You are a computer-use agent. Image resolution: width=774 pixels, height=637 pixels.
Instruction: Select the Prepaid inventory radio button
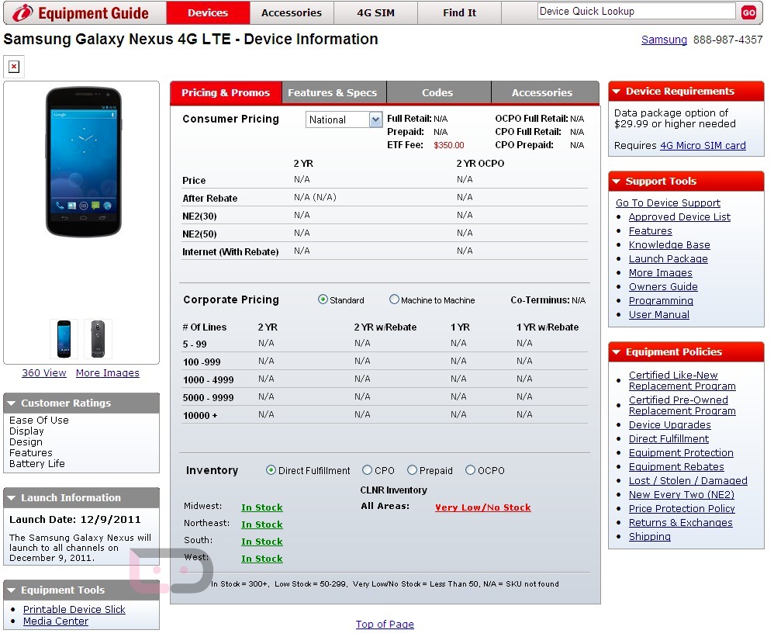[x=413, y=470]
